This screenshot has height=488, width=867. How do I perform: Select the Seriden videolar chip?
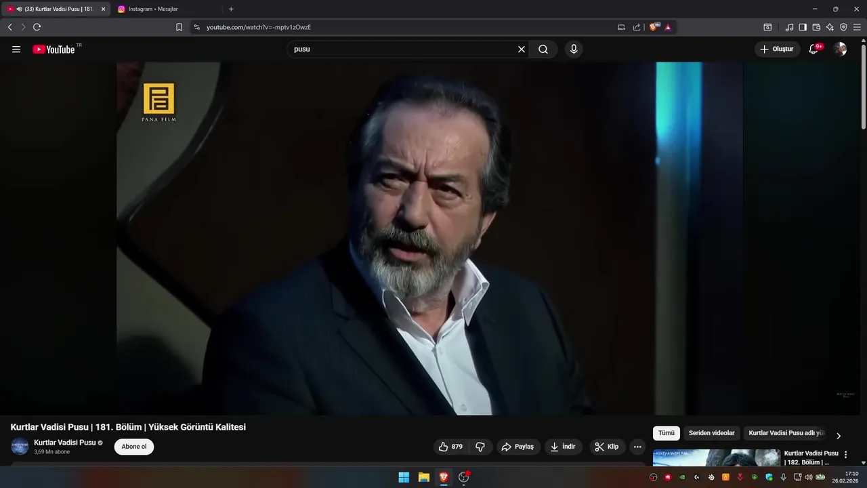(x=712, y=433)
